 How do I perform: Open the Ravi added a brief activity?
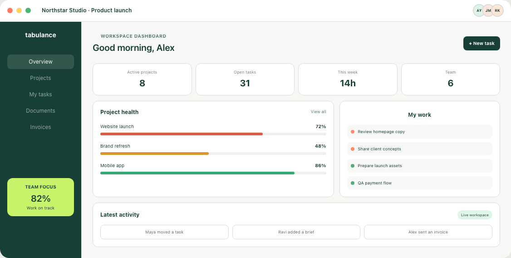(x=296, y=232)
